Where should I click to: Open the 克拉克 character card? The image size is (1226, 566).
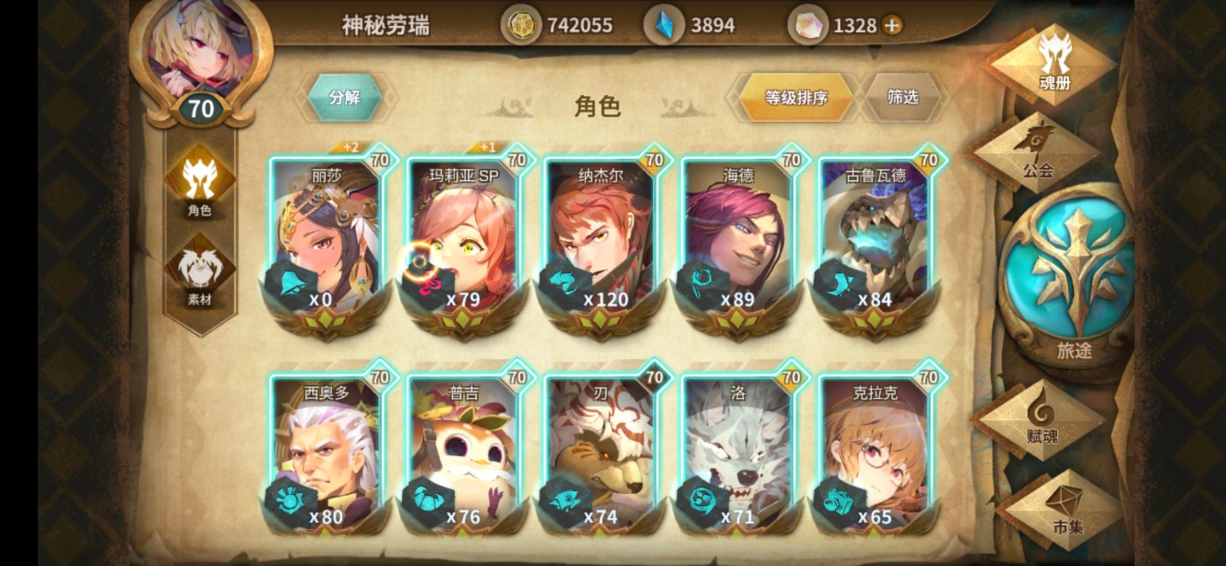coord(875,451)
